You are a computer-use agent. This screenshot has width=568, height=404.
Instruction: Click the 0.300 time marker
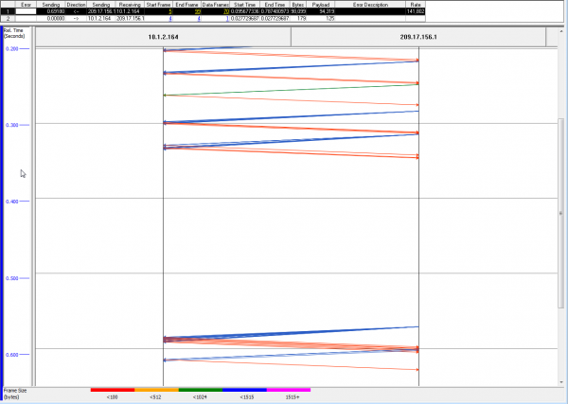(x=12, y=125)
